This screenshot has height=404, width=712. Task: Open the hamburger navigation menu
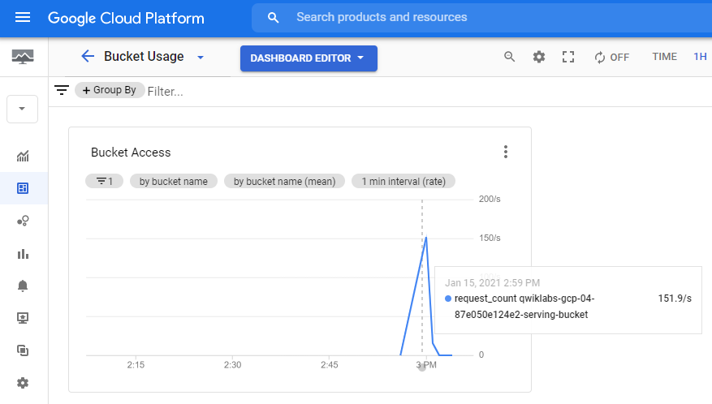tap(23, 18)
